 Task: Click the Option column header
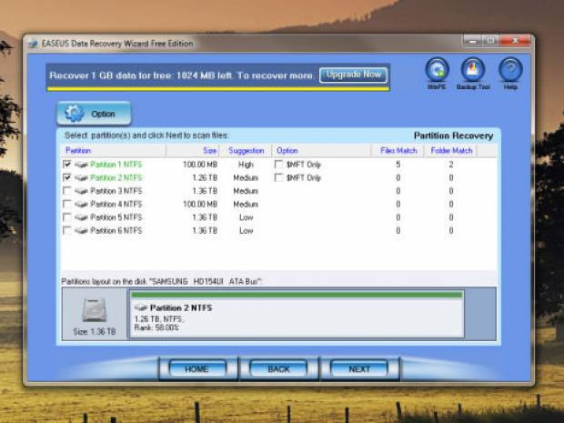click(322, 150)
